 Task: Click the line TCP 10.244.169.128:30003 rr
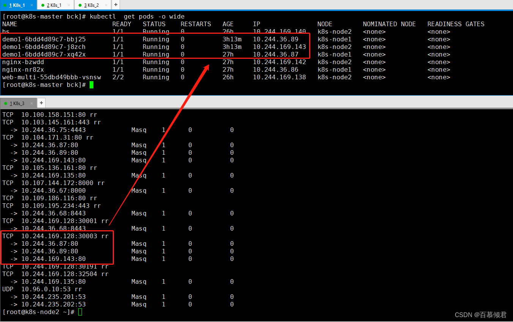click(x=55, y=236)
